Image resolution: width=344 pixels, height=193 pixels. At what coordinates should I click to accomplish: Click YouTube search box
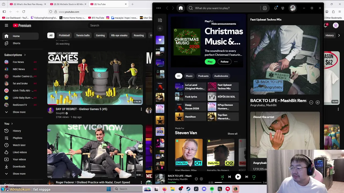tap(120, 25)
